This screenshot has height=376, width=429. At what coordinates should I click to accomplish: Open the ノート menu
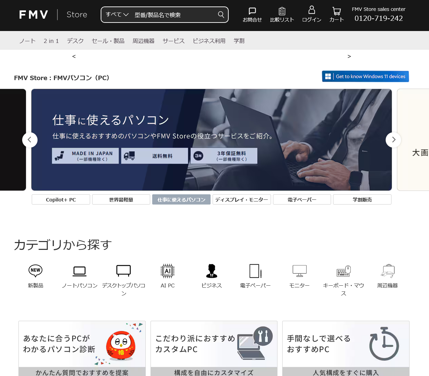pos(27,41)
